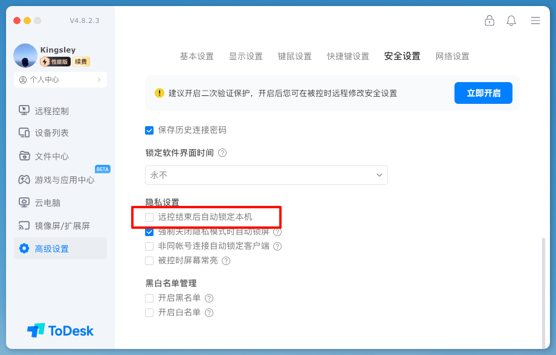Screen dimensions: 556x355
Task: Click the Kingsley profile avatar
Action: coord(25,56)
